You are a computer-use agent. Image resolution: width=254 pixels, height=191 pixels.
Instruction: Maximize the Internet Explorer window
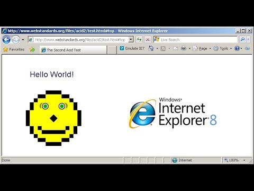(x=243, y=31)
